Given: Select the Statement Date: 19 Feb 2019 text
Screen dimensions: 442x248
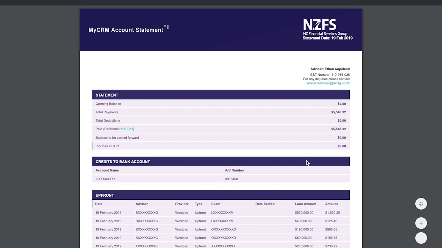Looking at the screenshot, I should point(328,38).
